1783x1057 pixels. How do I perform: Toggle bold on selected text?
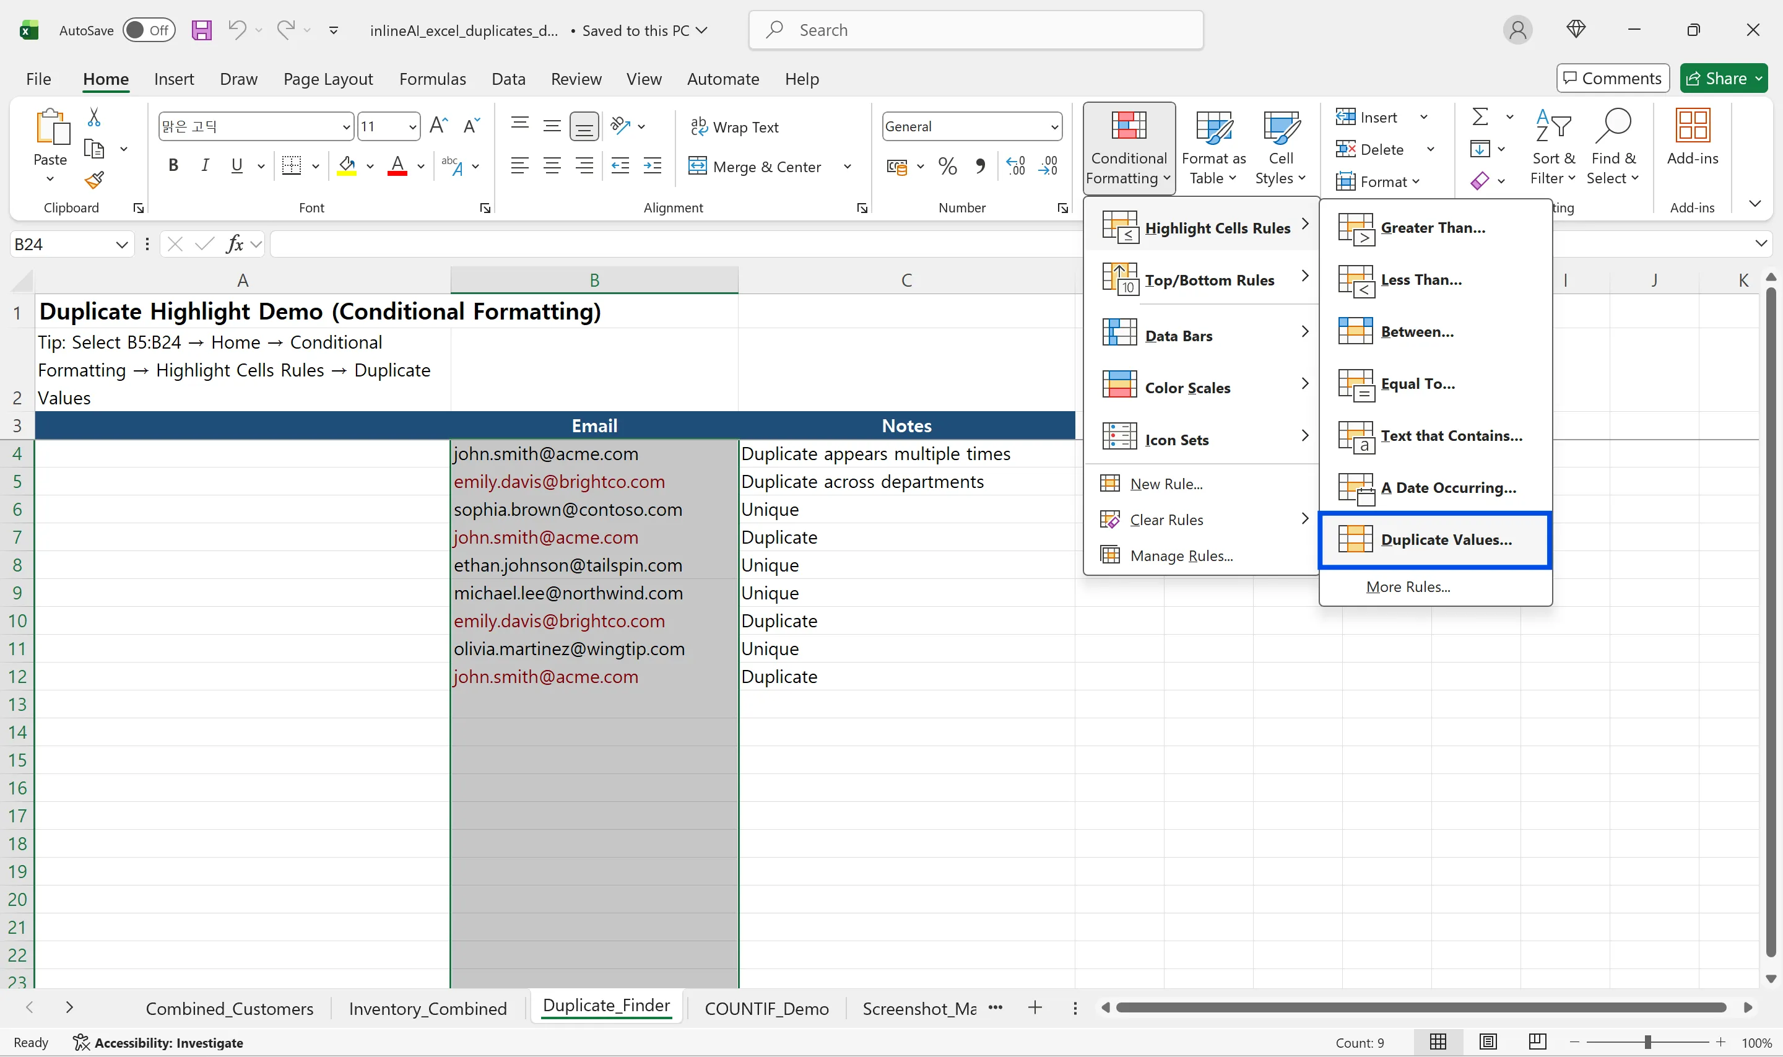click(173, 165)
